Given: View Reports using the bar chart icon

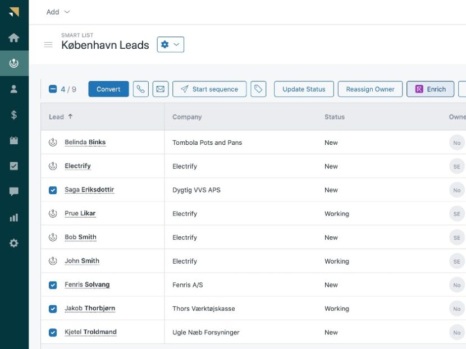Looking at the screenshot, I should 14,217.
